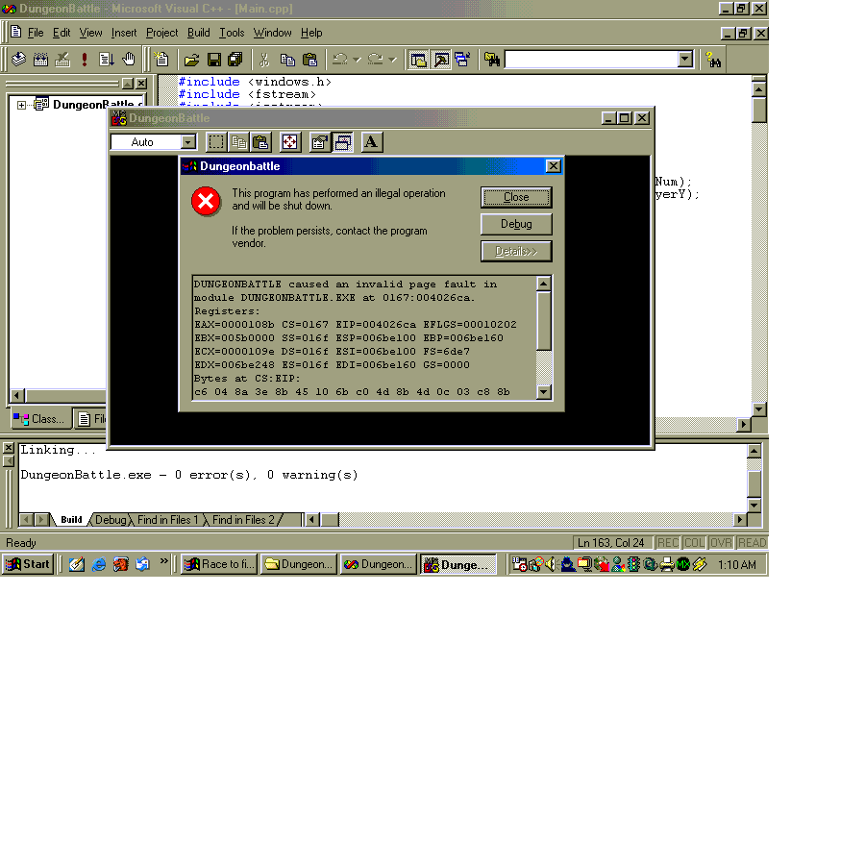
Task: Click the Go debug icon
Action: [107, 59]
